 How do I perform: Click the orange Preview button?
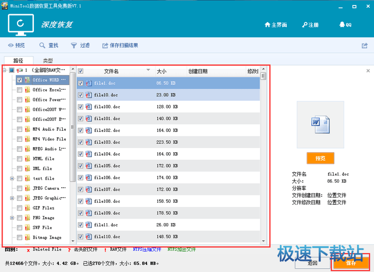tap(320, 158)
